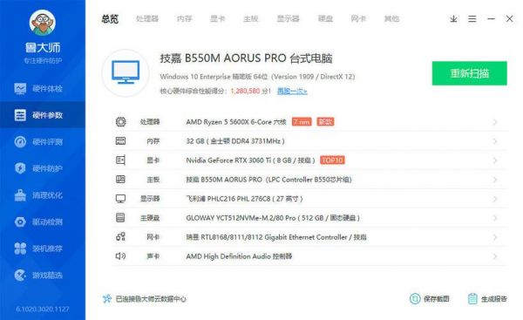Switch to the 显卡 tab
Viewport: 523px width, 320px height.
click(x=217, y=18)
